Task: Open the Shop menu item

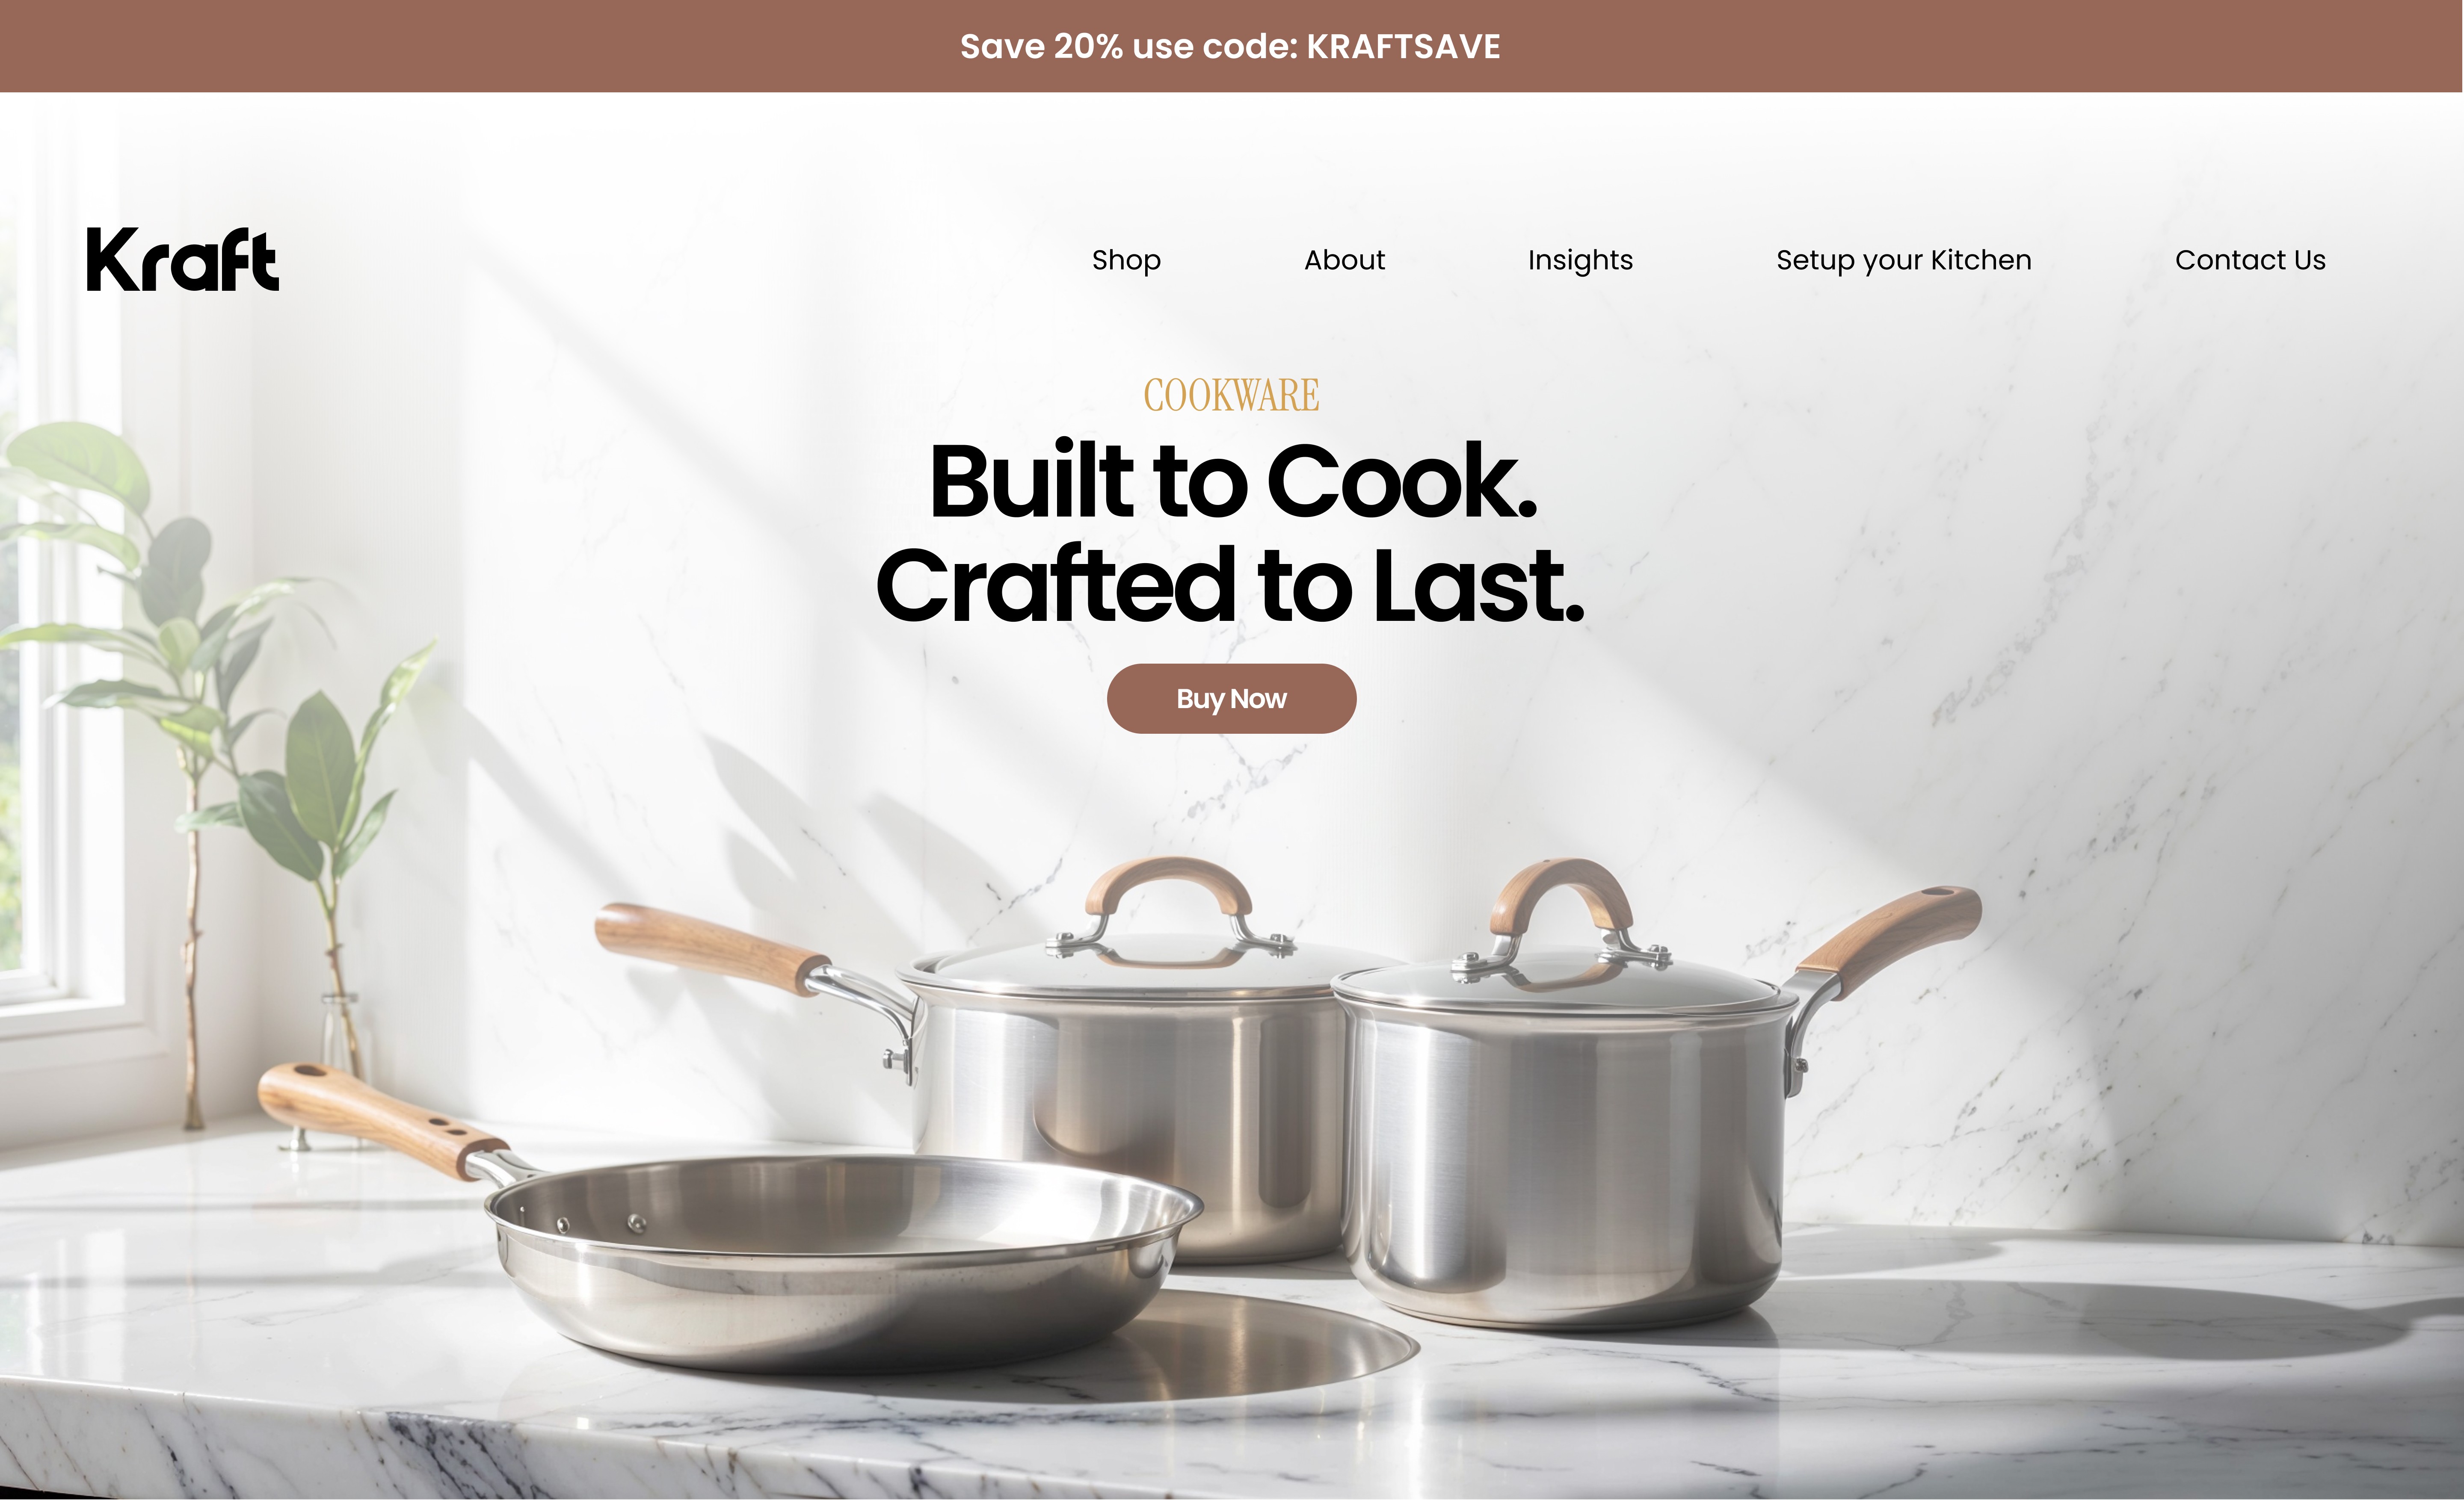Action: pos(1126,260)
